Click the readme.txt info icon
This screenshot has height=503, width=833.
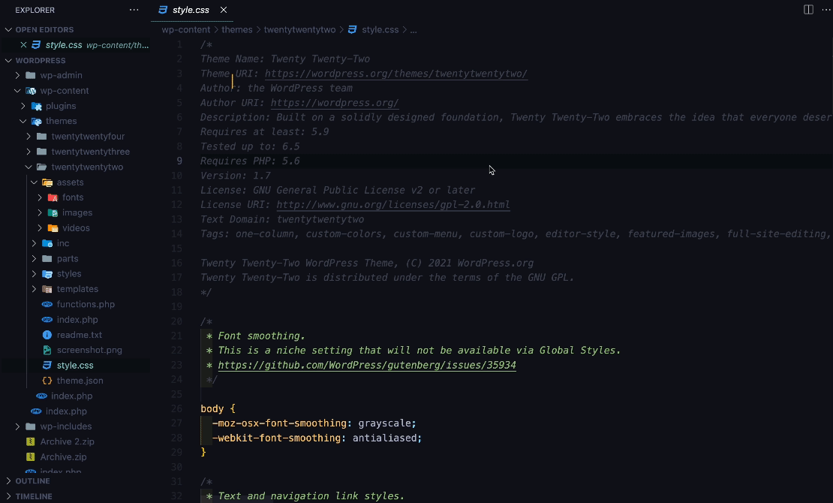coord(47,335)
